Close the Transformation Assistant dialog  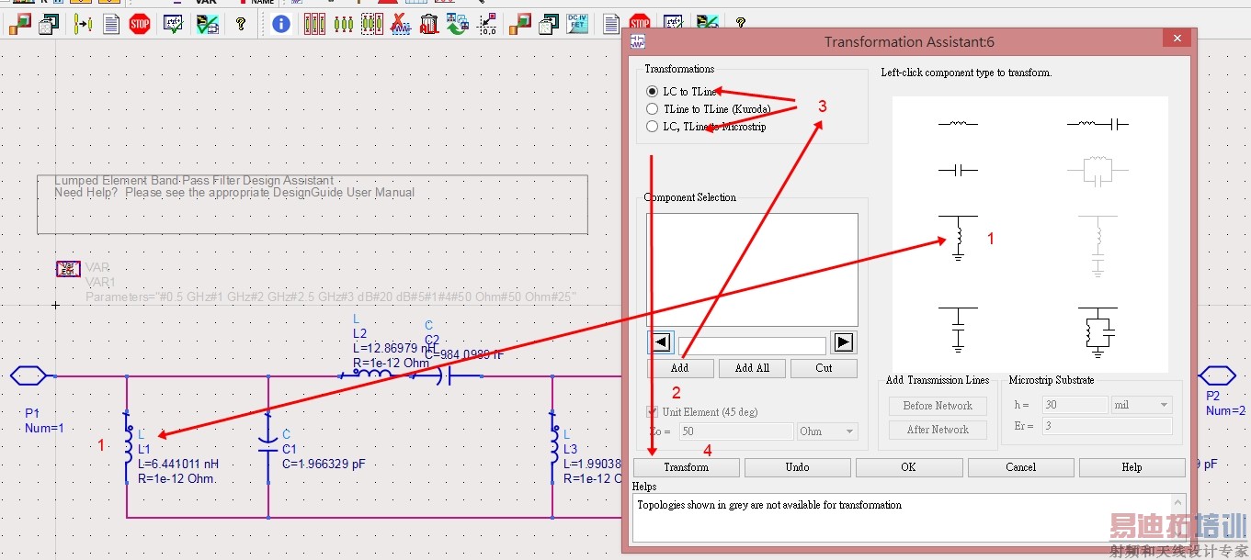pyautogui.click(x=1177, y=38)
